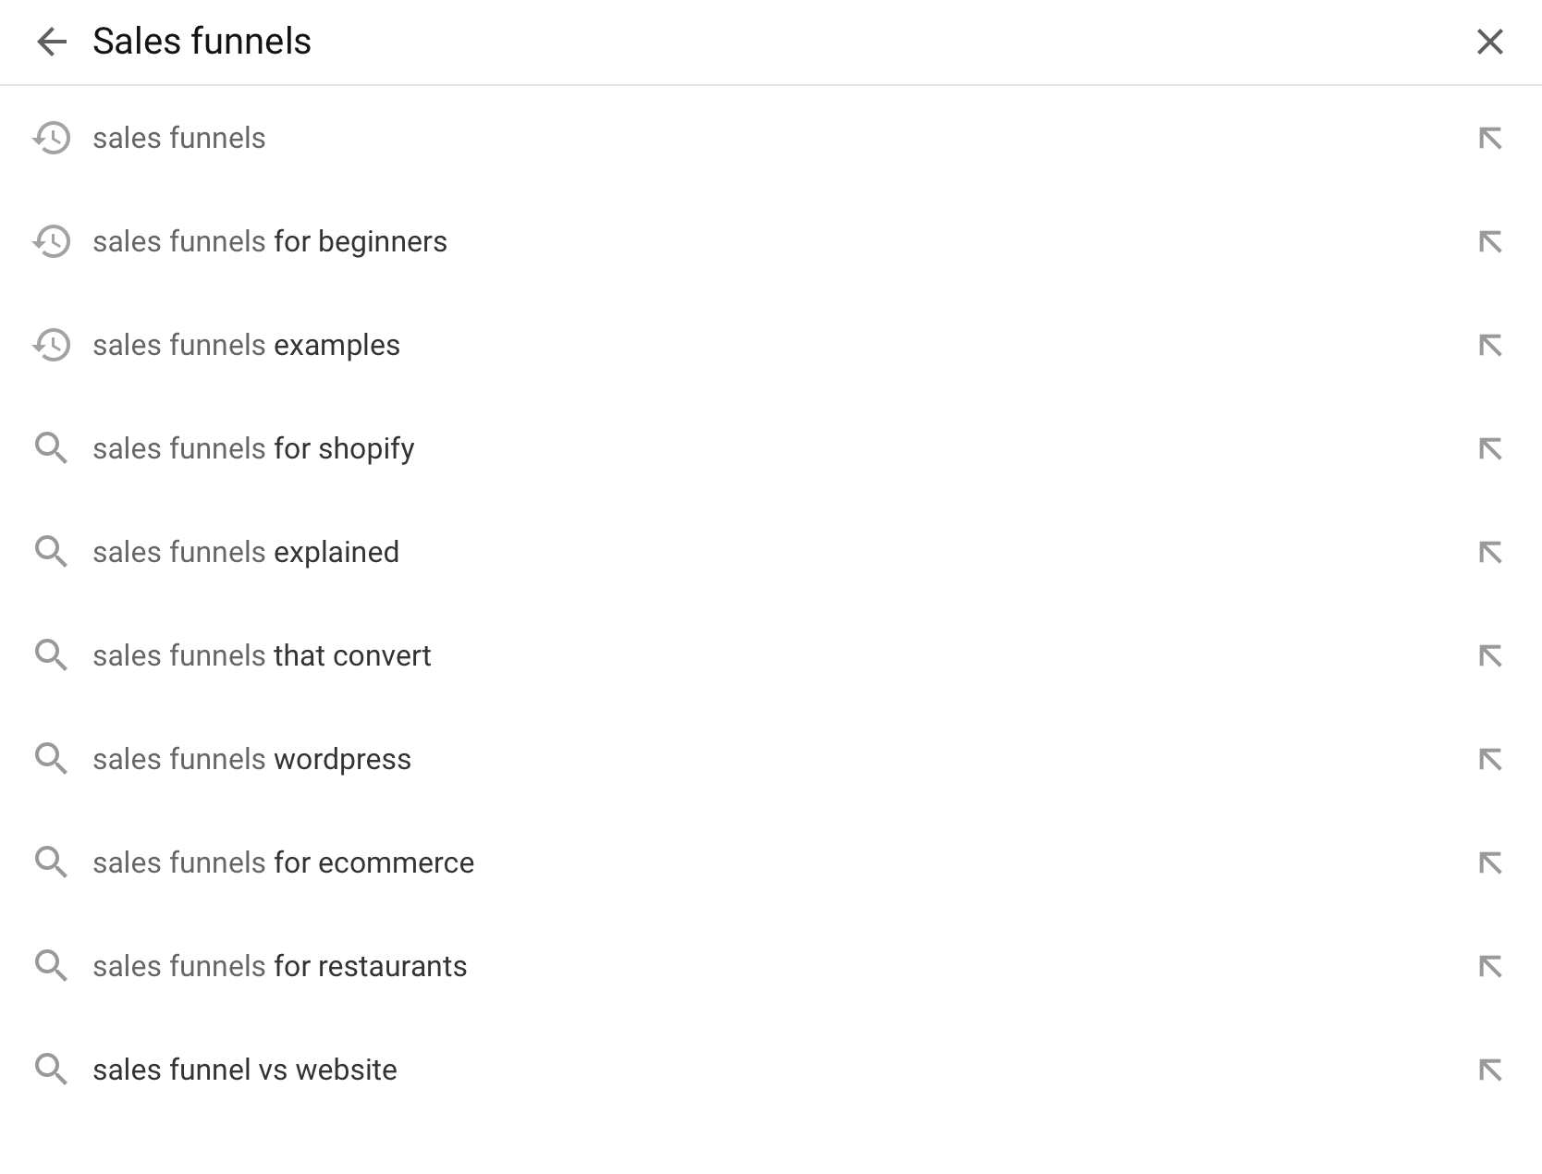Select suggestion 'sales funnels for shopify'

(x=253, y=449)
